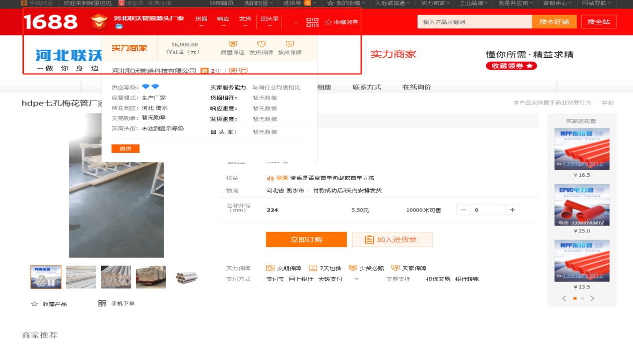Viewport: 633px width, 344px height.
Task: Open MPP拖拉管 product priced ¥16.5
Action: point(582,149)
